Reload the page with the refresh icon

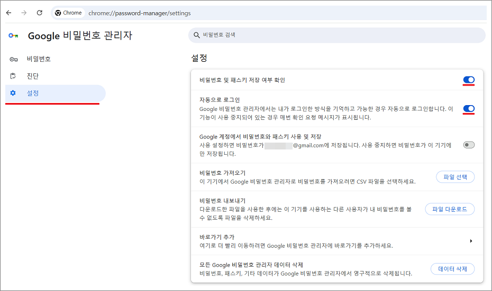click(x=40, y=13)
